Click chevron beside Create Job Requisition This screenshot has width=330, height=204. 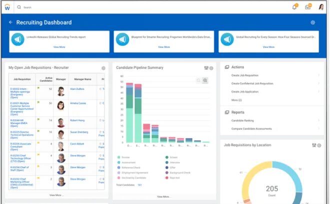point(319,75)
